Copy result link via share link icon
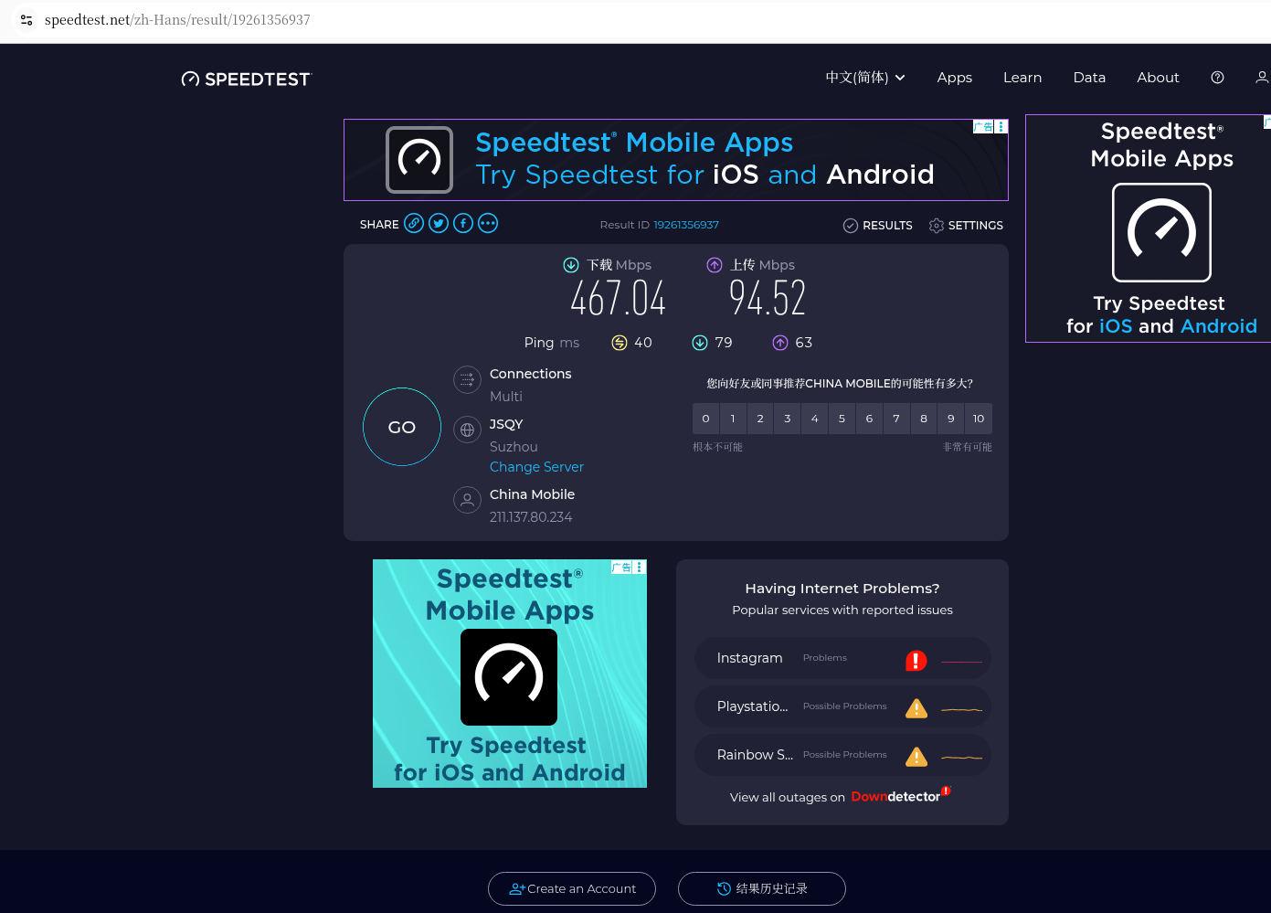Image resolution: width=1271 pixels, height=913 pixels. 414,223
